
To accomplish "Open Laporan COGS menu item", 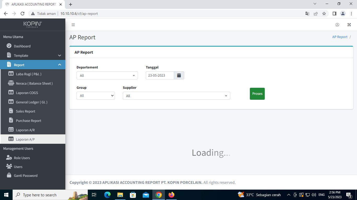I will pyautogui.click(x=33, y=93).
